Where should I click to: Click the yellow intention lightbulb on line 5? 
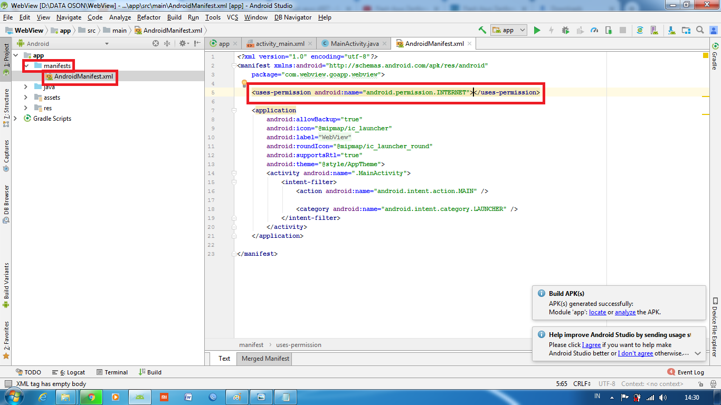[x=244, y=83]
